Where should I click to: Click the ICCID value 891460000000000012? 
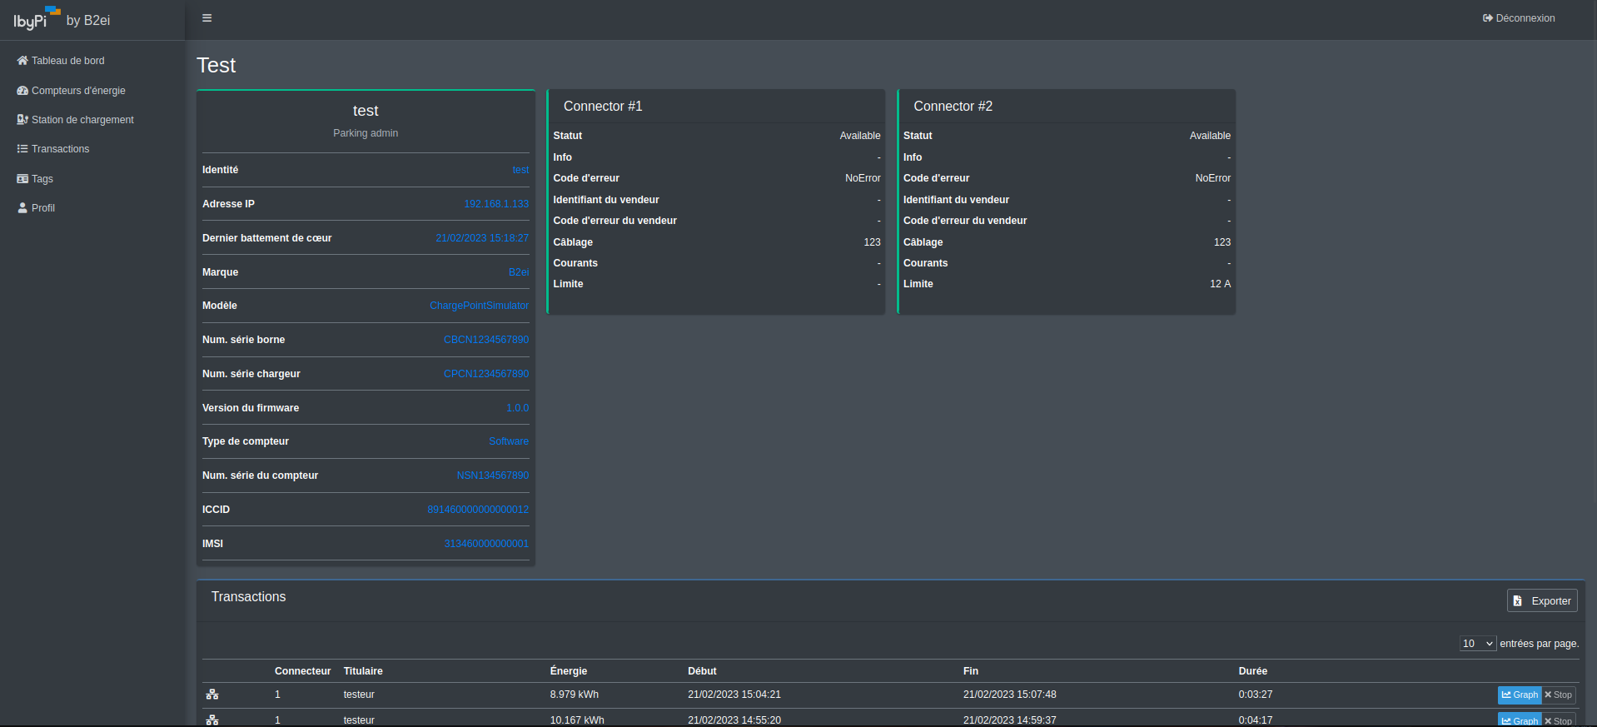(x=478, y=510)
